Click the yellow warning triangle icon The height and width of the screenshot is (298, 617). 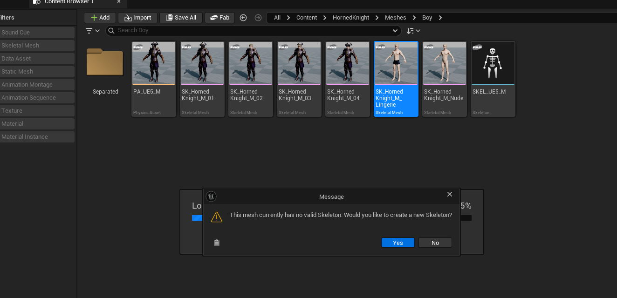point(217,217)
